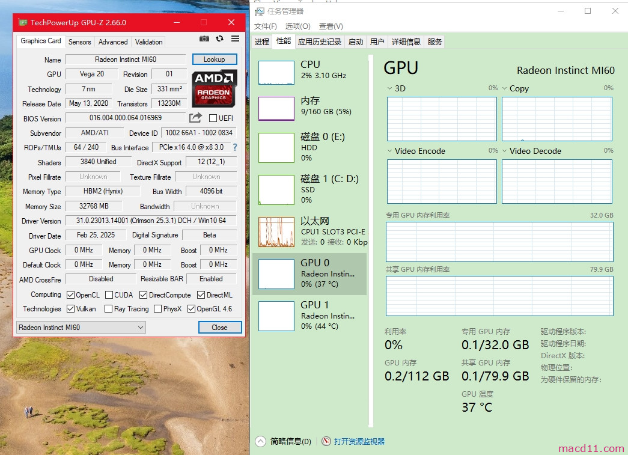628x455 pixels.
Task: Click the 专用 GPU 内存利用率 graph
Action: [x=499, y=242]
